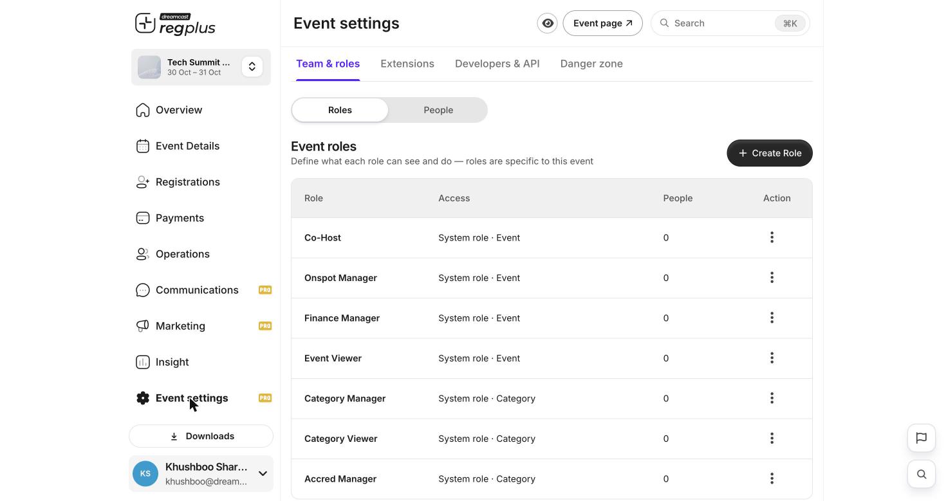Switch to the Roles segment
Viewport: 946px width, 501px height.
[x=340, y=110]
